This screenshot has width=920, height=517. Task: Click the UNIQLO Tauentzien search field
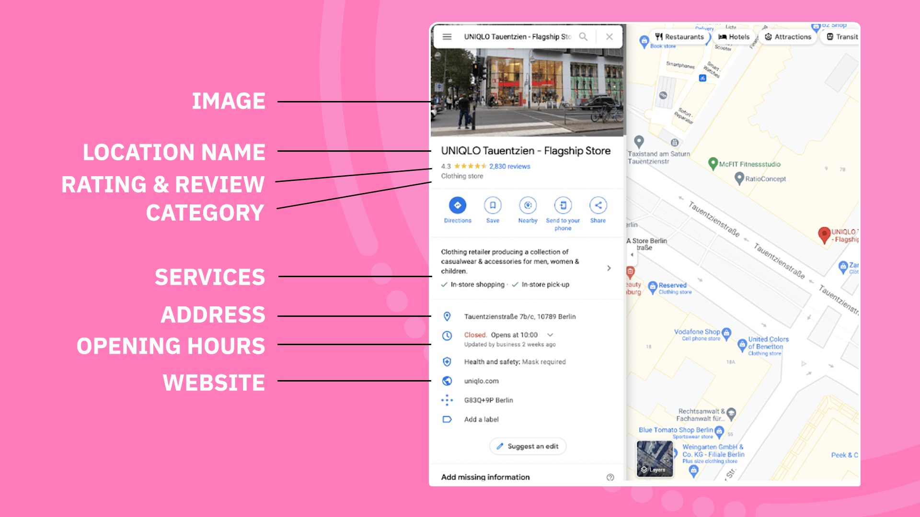click(517, 37)
